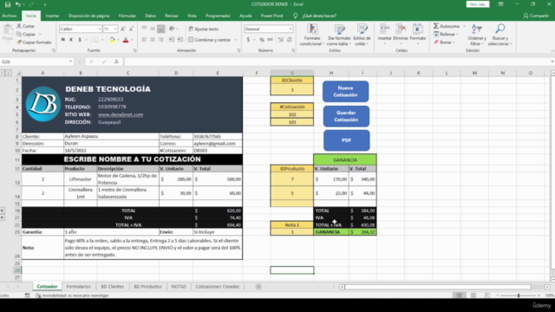Center text horizontally
This screenshot has height=312, width=555.
coord(153,40)
